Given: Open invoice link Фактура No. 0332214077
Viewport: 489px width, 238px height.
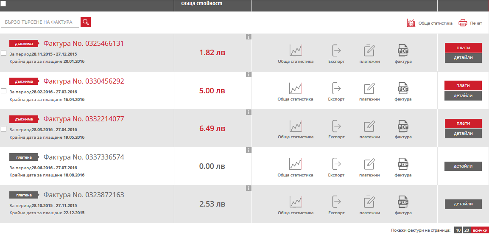Looking at the screenshot, I should (x=84, y=119).
